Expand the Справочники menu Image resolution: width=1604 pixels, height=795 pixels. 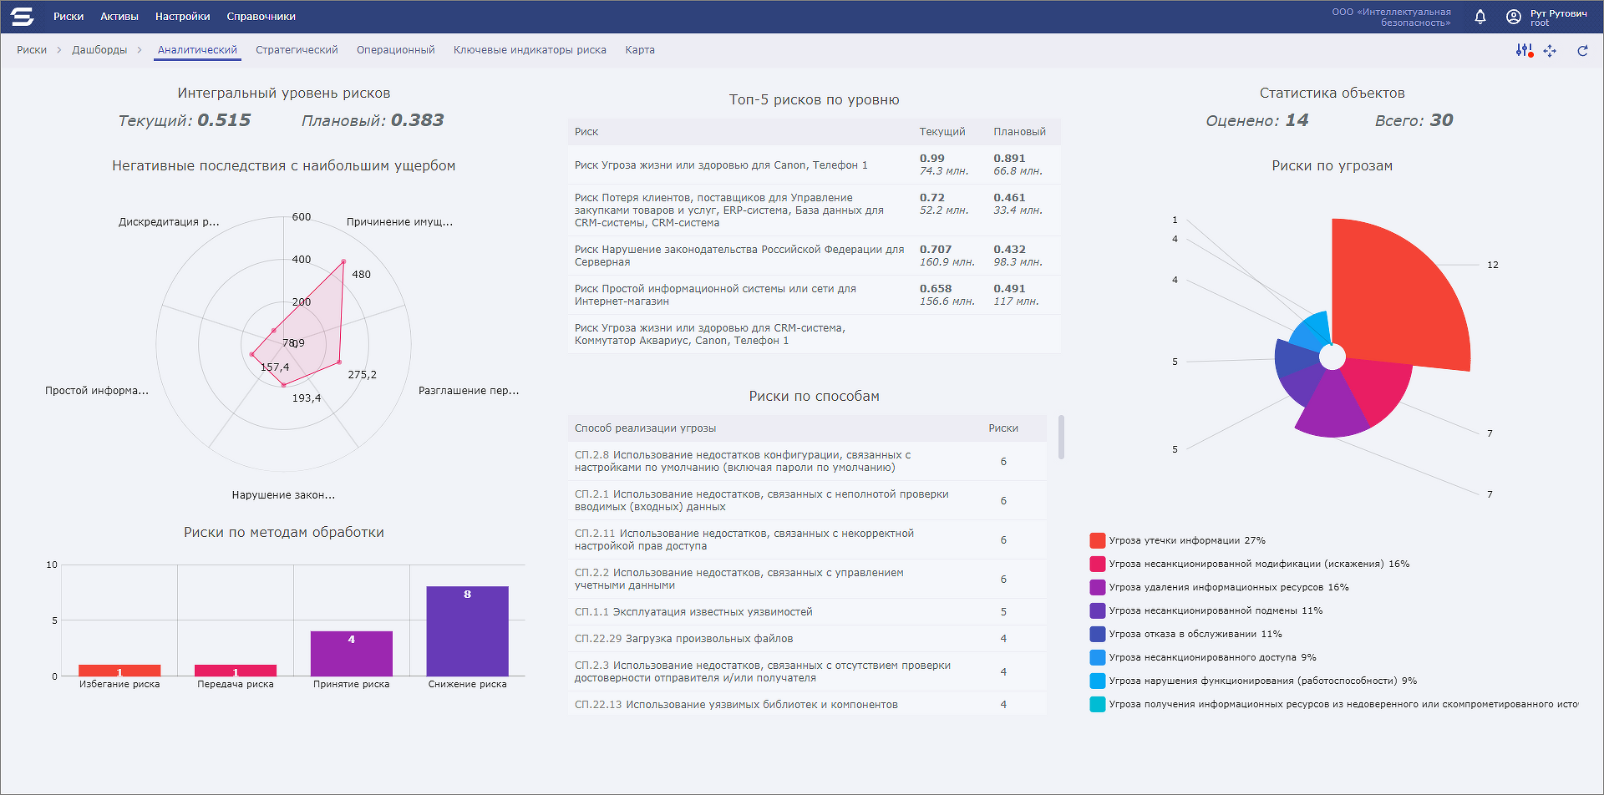click(x=261, y=17)
